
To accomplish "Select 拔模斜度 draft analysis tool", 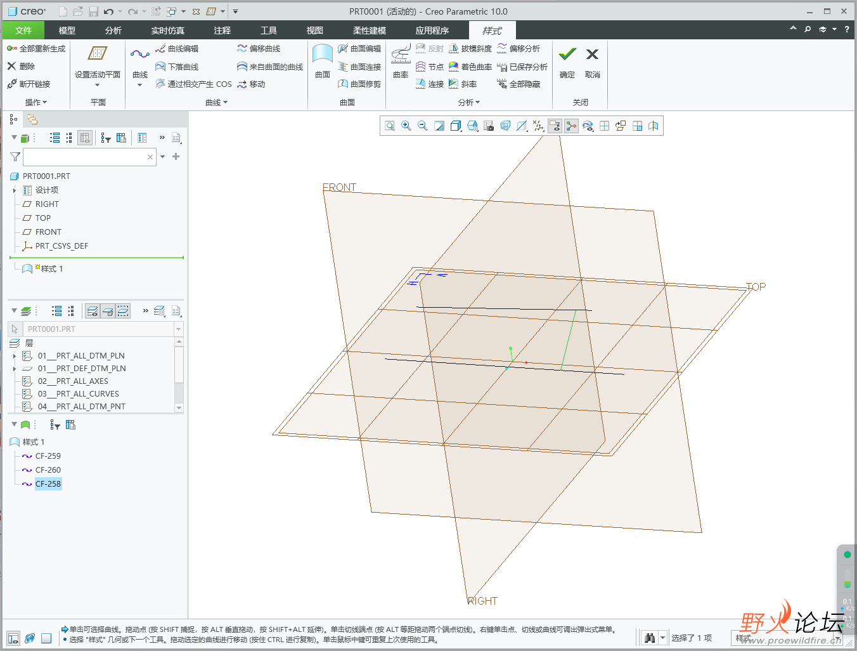I will (x=470, y=48).
